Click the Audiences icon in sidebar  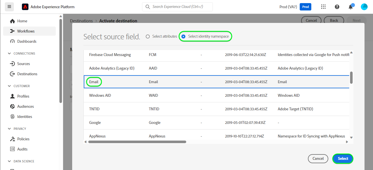click(x=12, y=106)
